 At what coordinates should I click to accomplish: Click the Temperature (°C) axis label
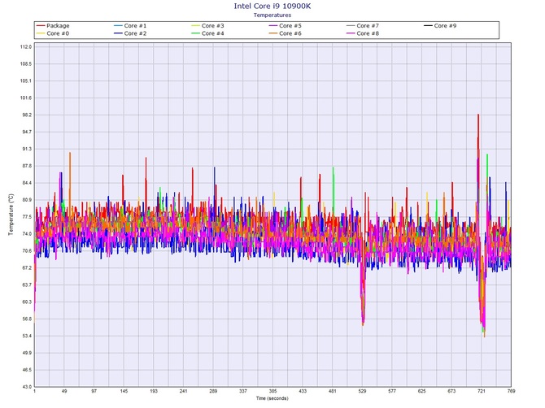11,215
